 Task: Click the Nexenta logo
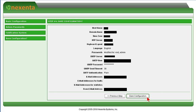click(x=20, y=8)
